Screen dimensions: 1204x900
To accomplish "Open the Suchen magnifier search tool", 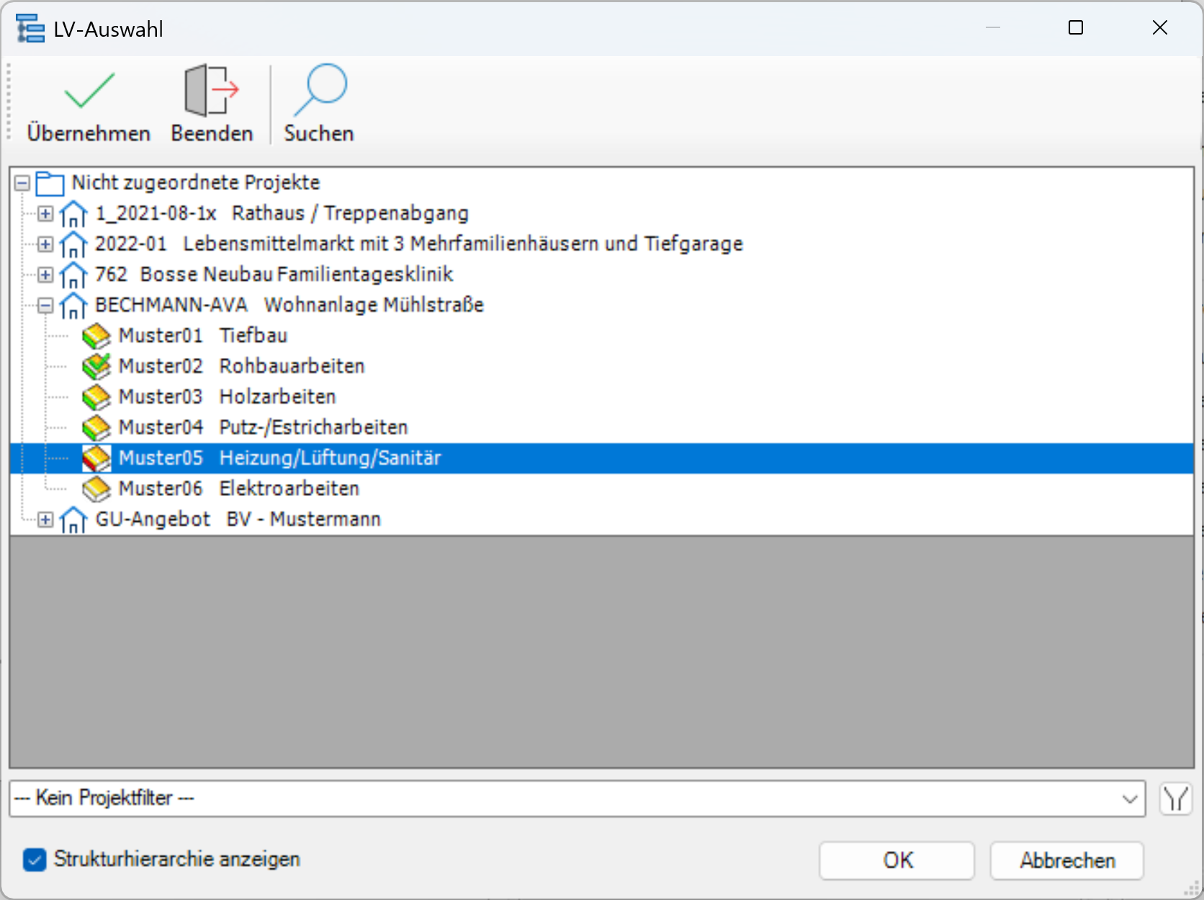I will click(319, 91).
